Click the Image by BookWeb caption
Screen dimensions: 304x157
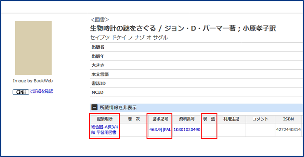33,81
